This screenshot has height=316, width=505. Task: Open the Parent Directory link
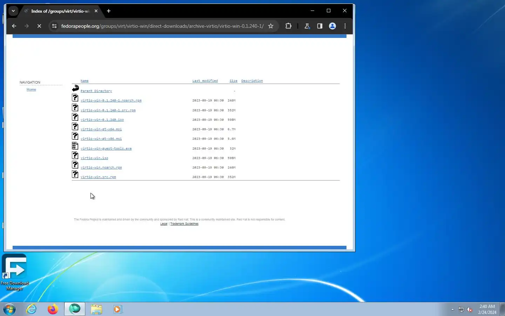(96, 91)
